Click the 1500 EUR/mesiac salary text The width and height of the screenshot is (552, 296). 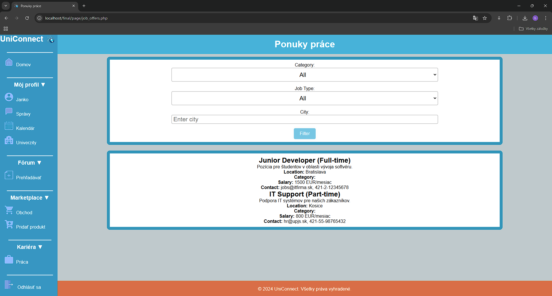313,182
